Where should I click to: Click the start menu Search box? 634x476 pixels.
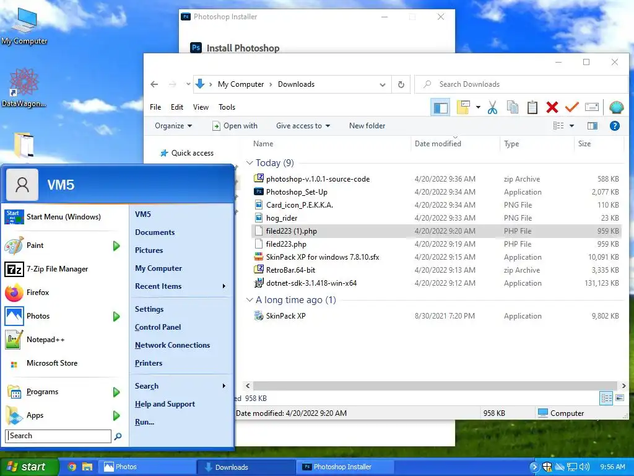click(x=58, y=436)
